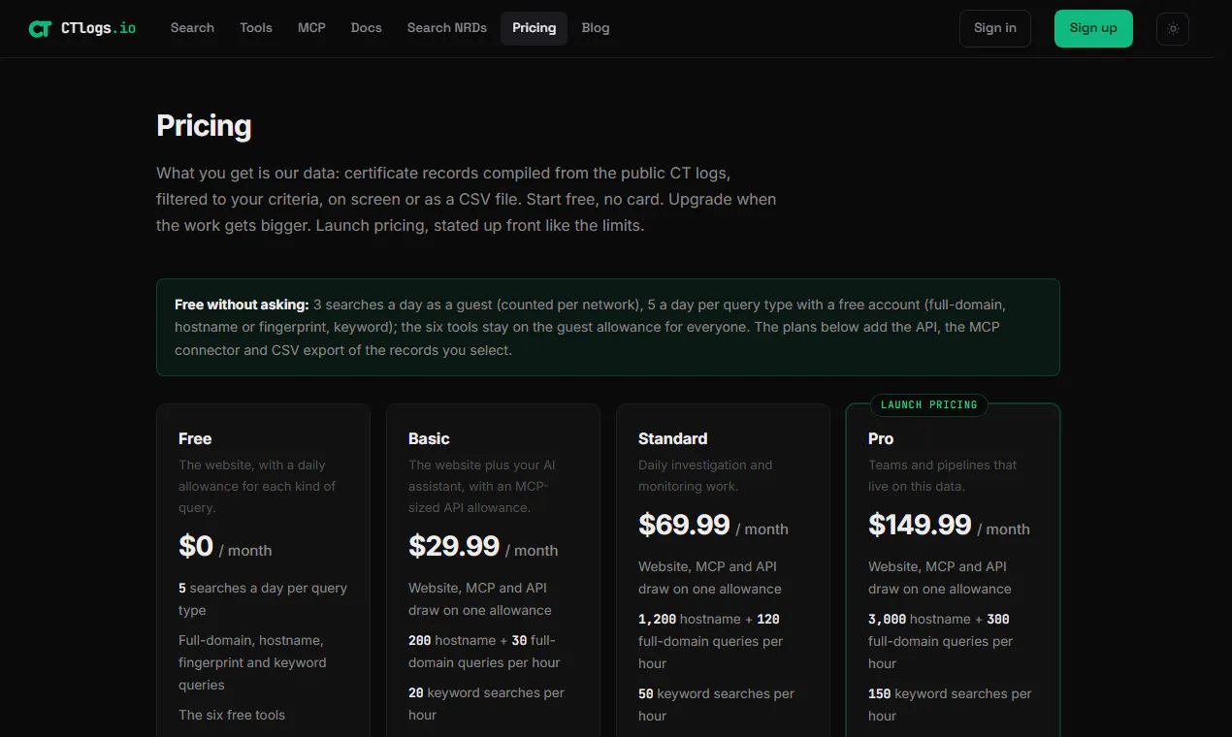Click the Sign in button
This screenshot has height=737, width=1232.
[x=995, y=28]
